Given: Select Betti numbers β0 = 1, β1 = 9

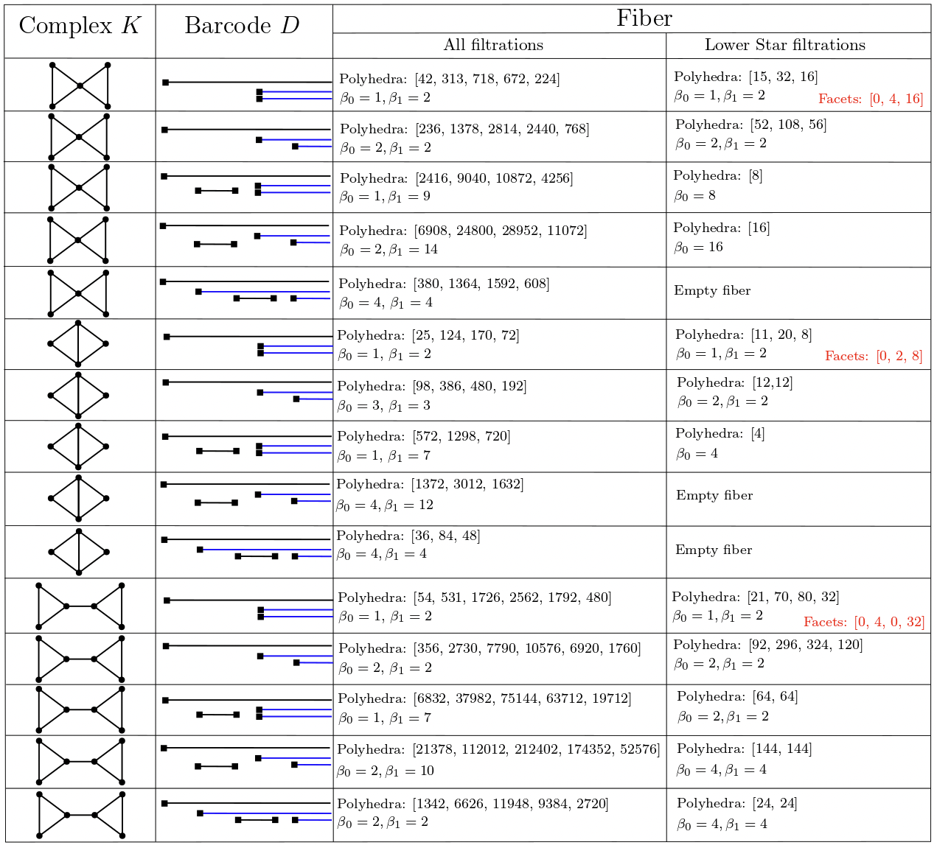Looking at the screenshot, I should click(385, 197).
